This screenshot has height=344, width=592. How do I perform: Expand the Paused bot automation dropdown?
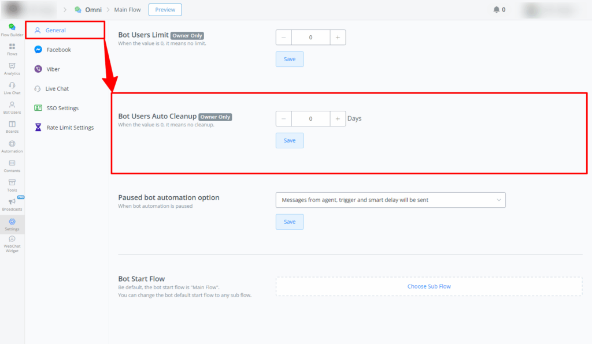coord(390,200)
